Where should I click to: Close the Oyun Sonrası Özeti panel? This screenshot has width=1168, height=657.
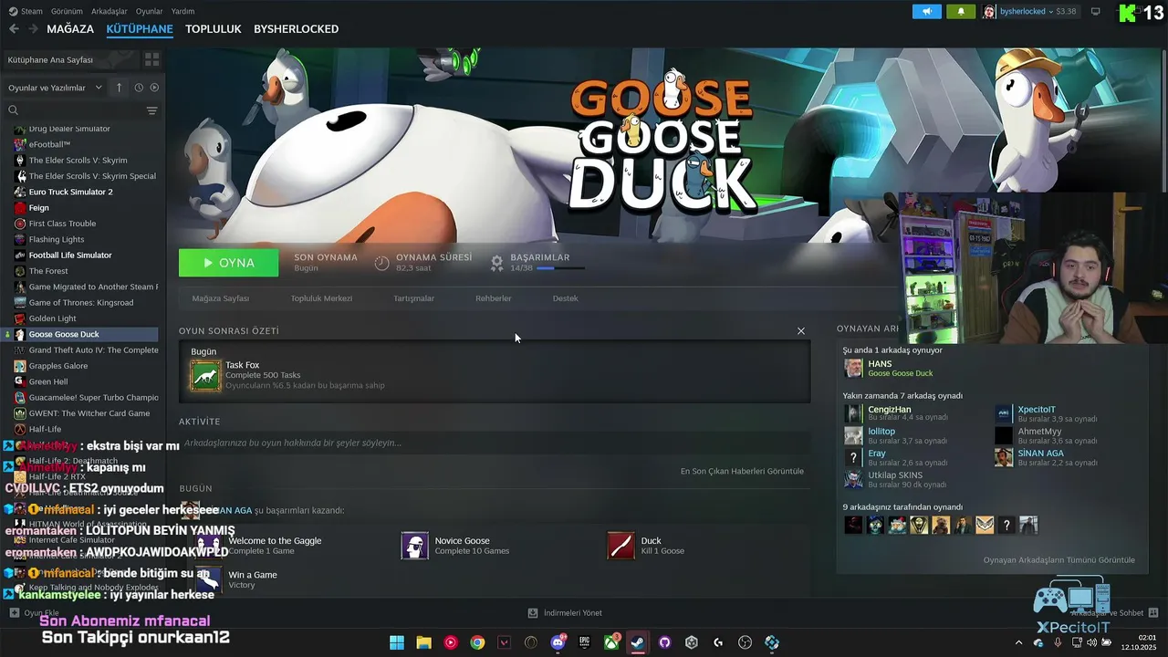click(801, 331)
